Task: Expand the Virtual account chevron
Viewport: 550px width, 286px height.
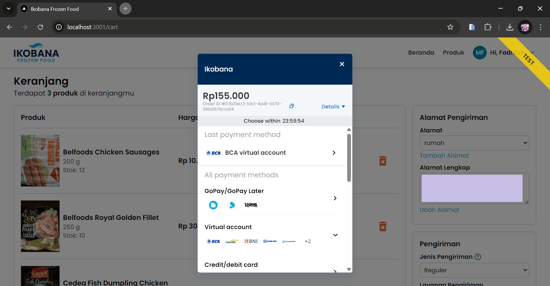Action: coord(335,235)
